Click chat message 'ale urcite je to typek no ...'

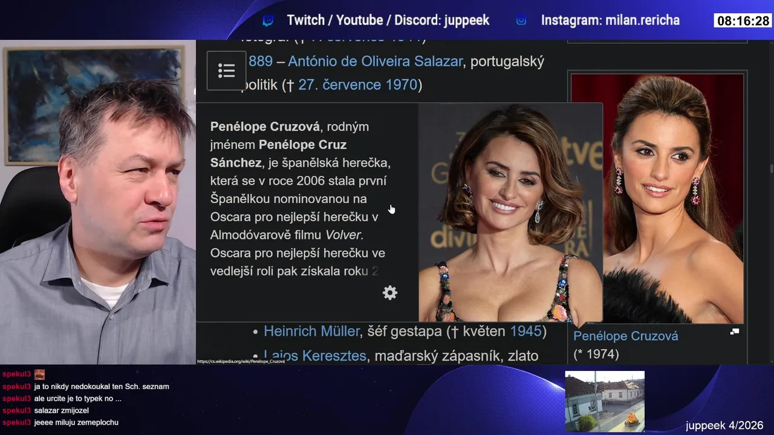[78, 399]
